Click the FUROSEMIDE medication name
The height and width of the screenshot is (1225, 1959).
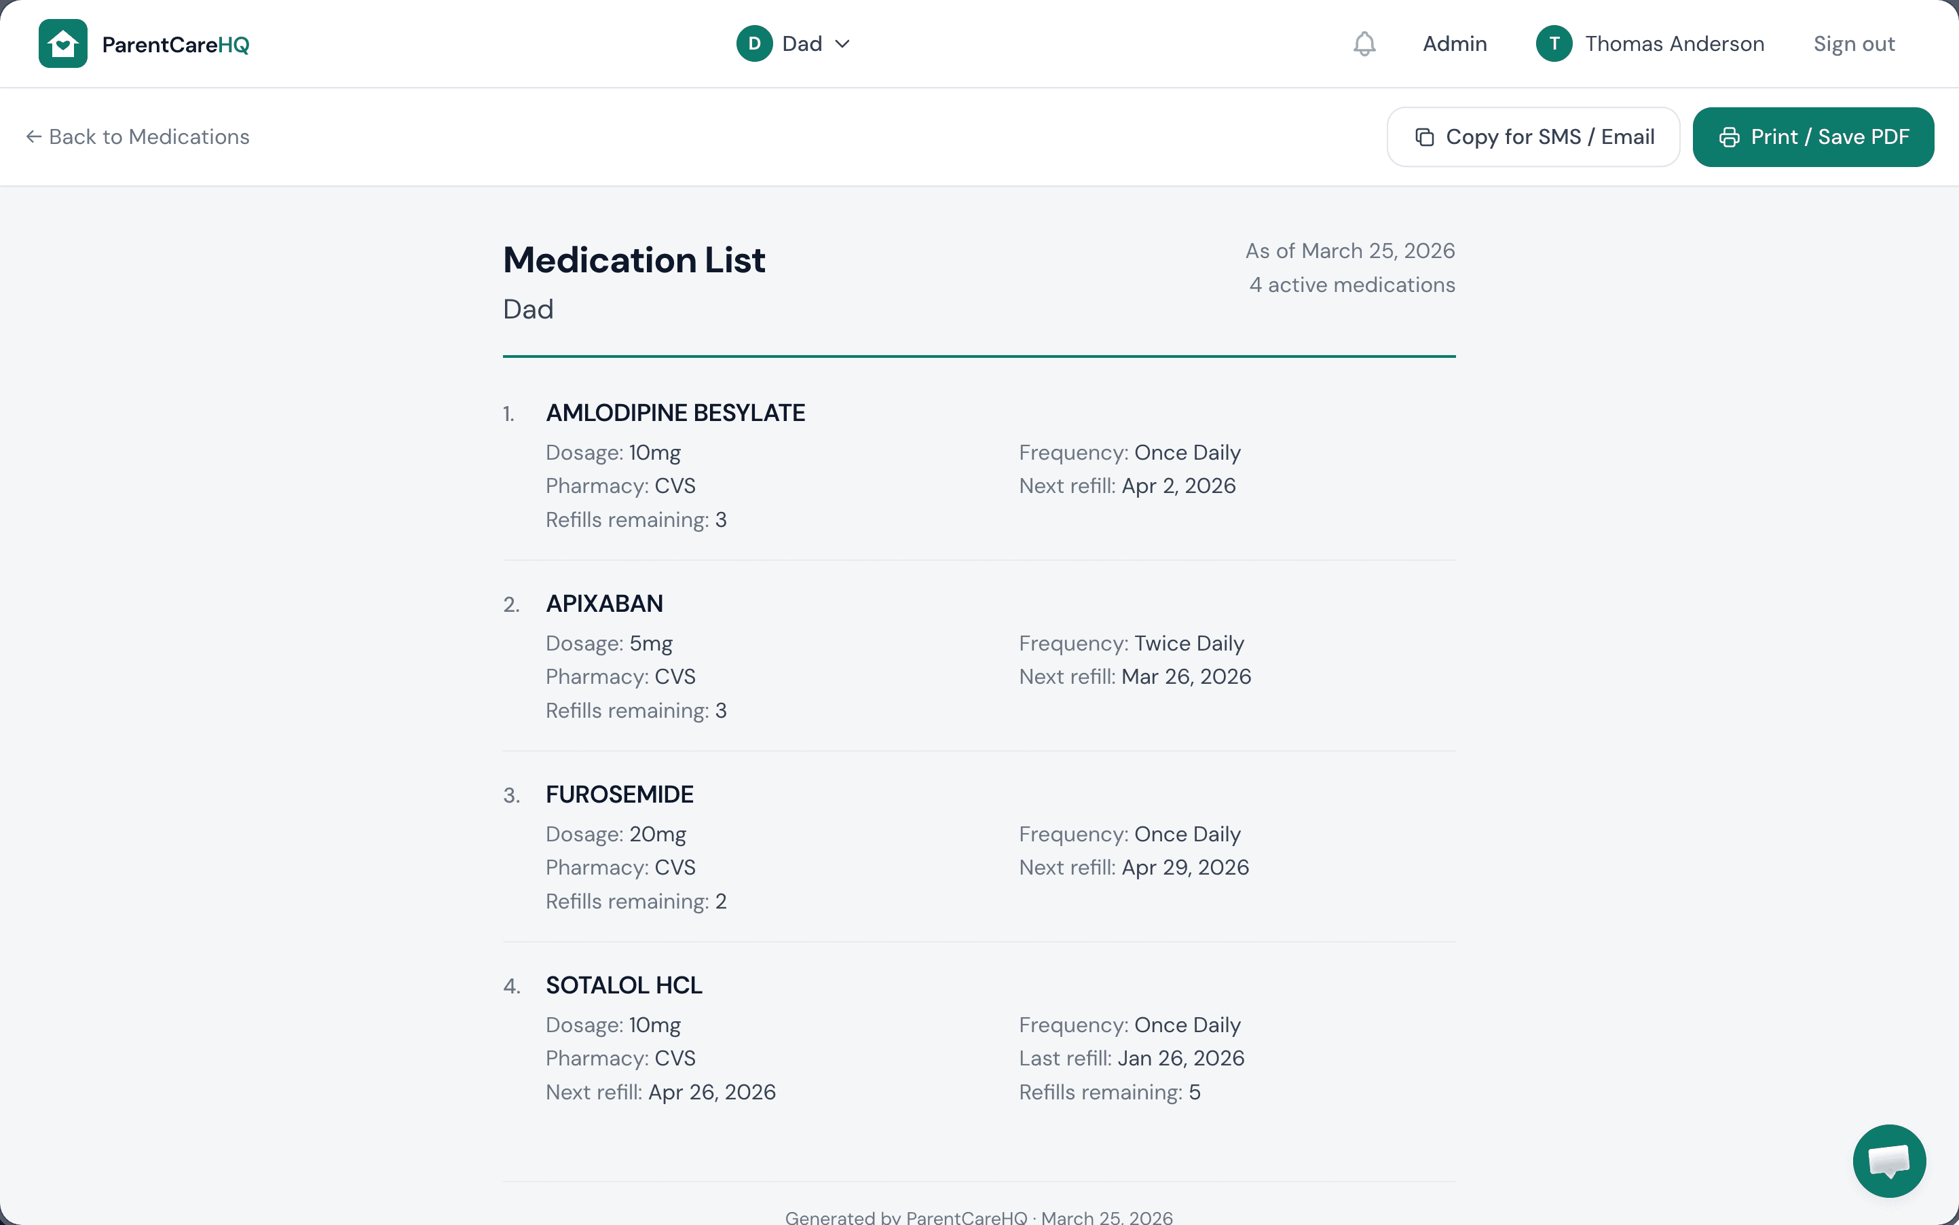click(x=618, y=794)
